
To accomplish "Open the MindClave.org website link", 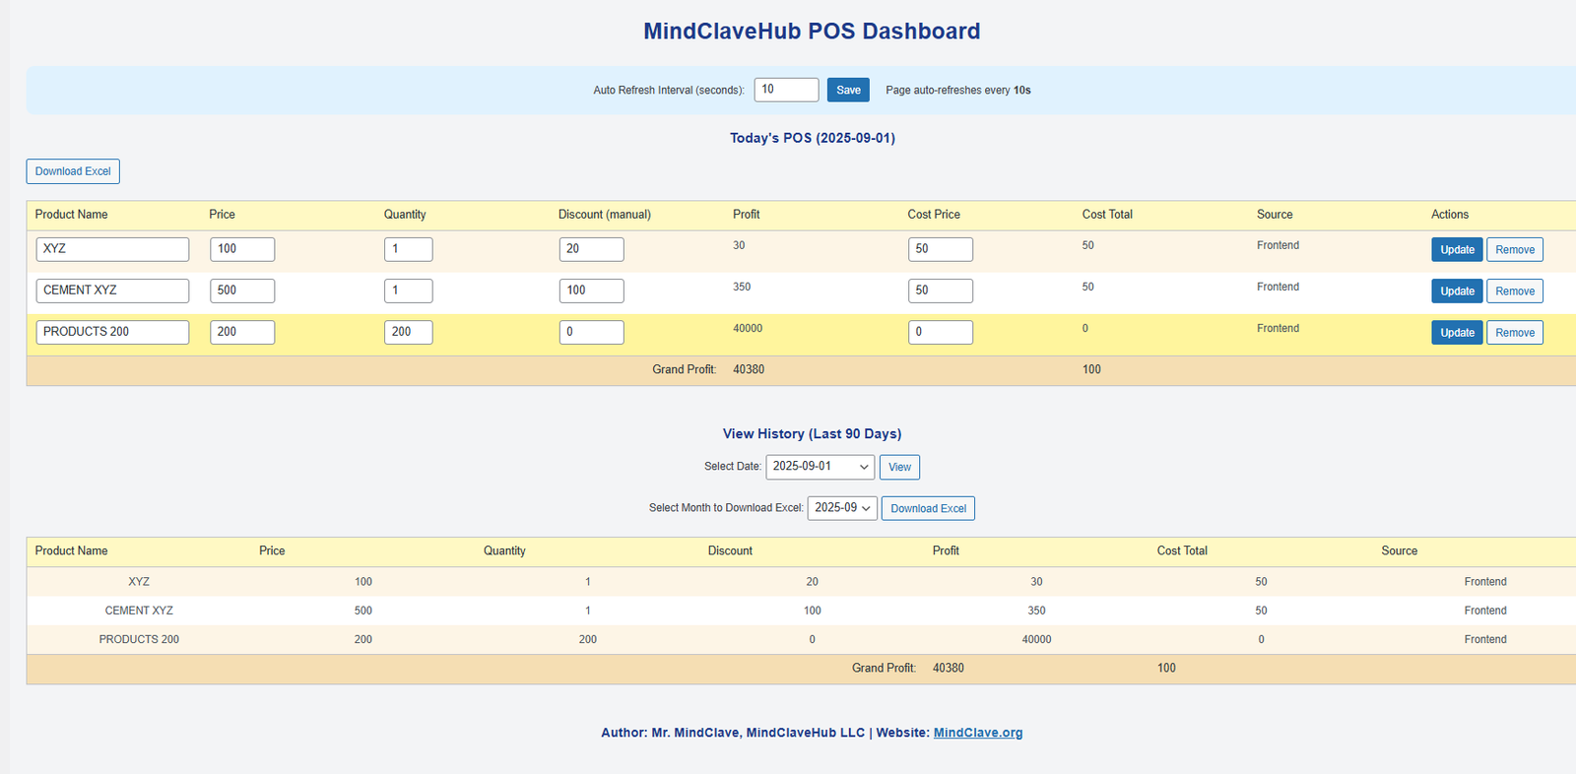I will pos(977,733).
